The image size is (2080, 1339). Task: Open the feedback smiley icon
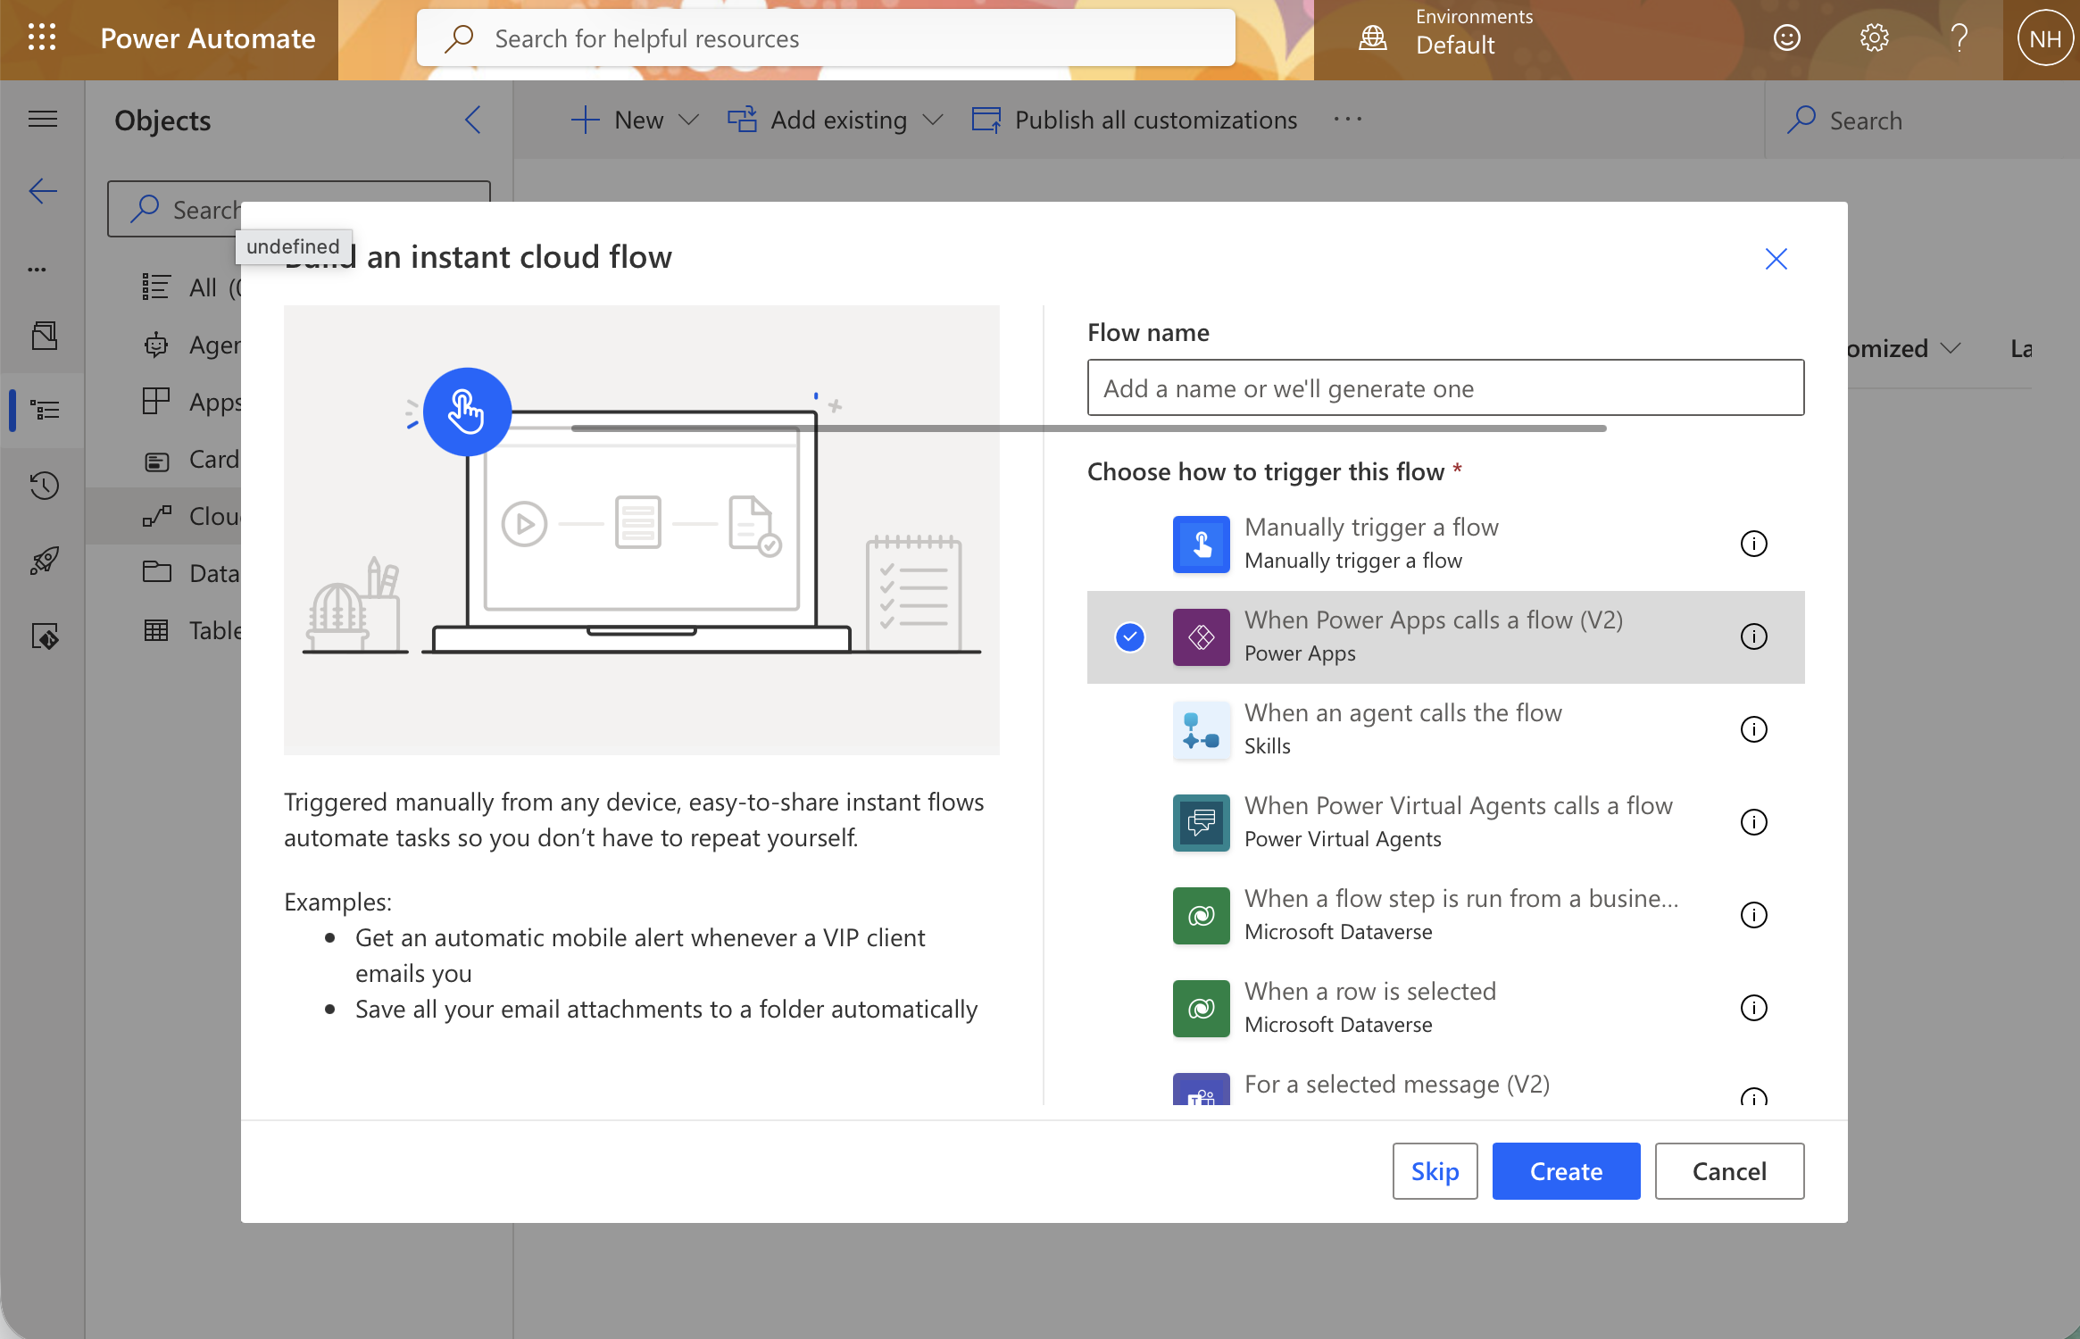1786,37
